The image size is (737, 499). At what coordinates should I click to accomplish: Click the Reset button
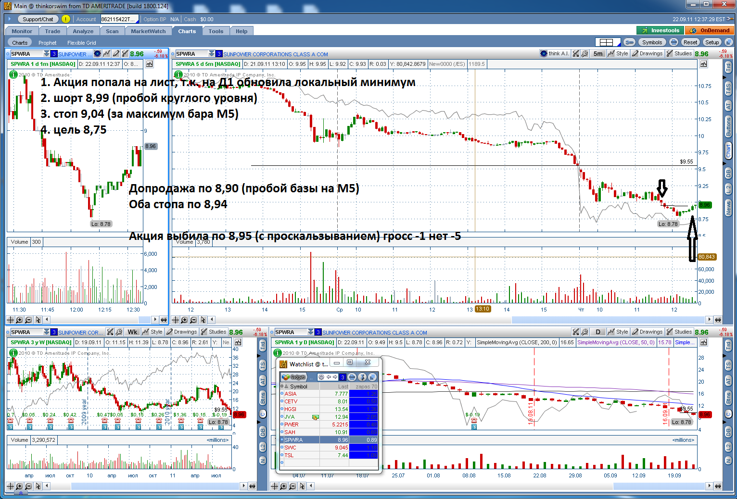690,42
